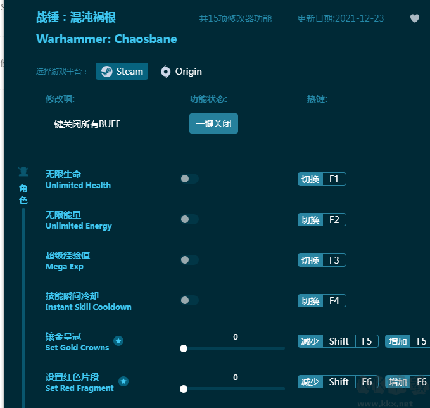Click 减少 Shift F5 for Gold Crowns

pos(338,341)
